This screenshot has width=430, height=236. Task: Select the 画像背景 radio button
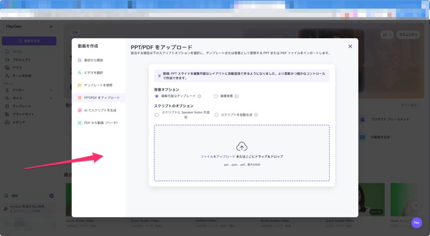point(216,96)
